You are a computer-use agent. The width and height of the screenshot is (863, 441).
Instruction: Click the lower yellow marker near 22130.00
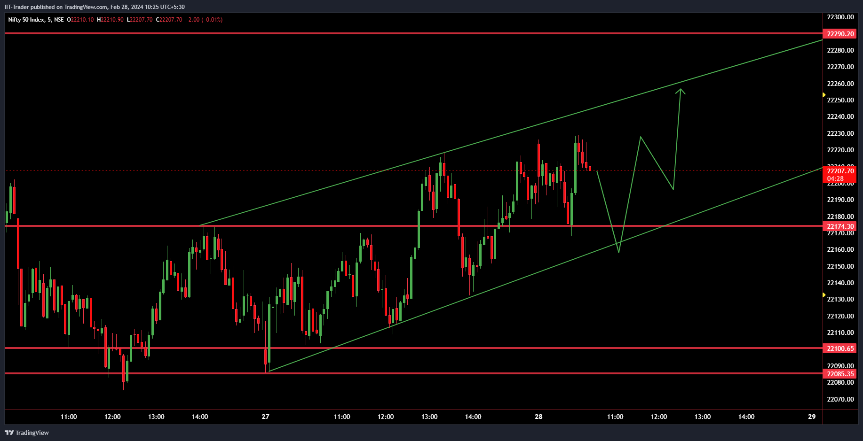coord(824,295)
